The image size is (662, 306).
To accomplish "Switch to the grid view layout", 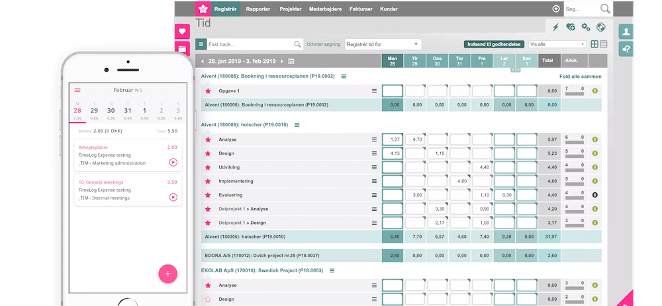I will point(594,44).
